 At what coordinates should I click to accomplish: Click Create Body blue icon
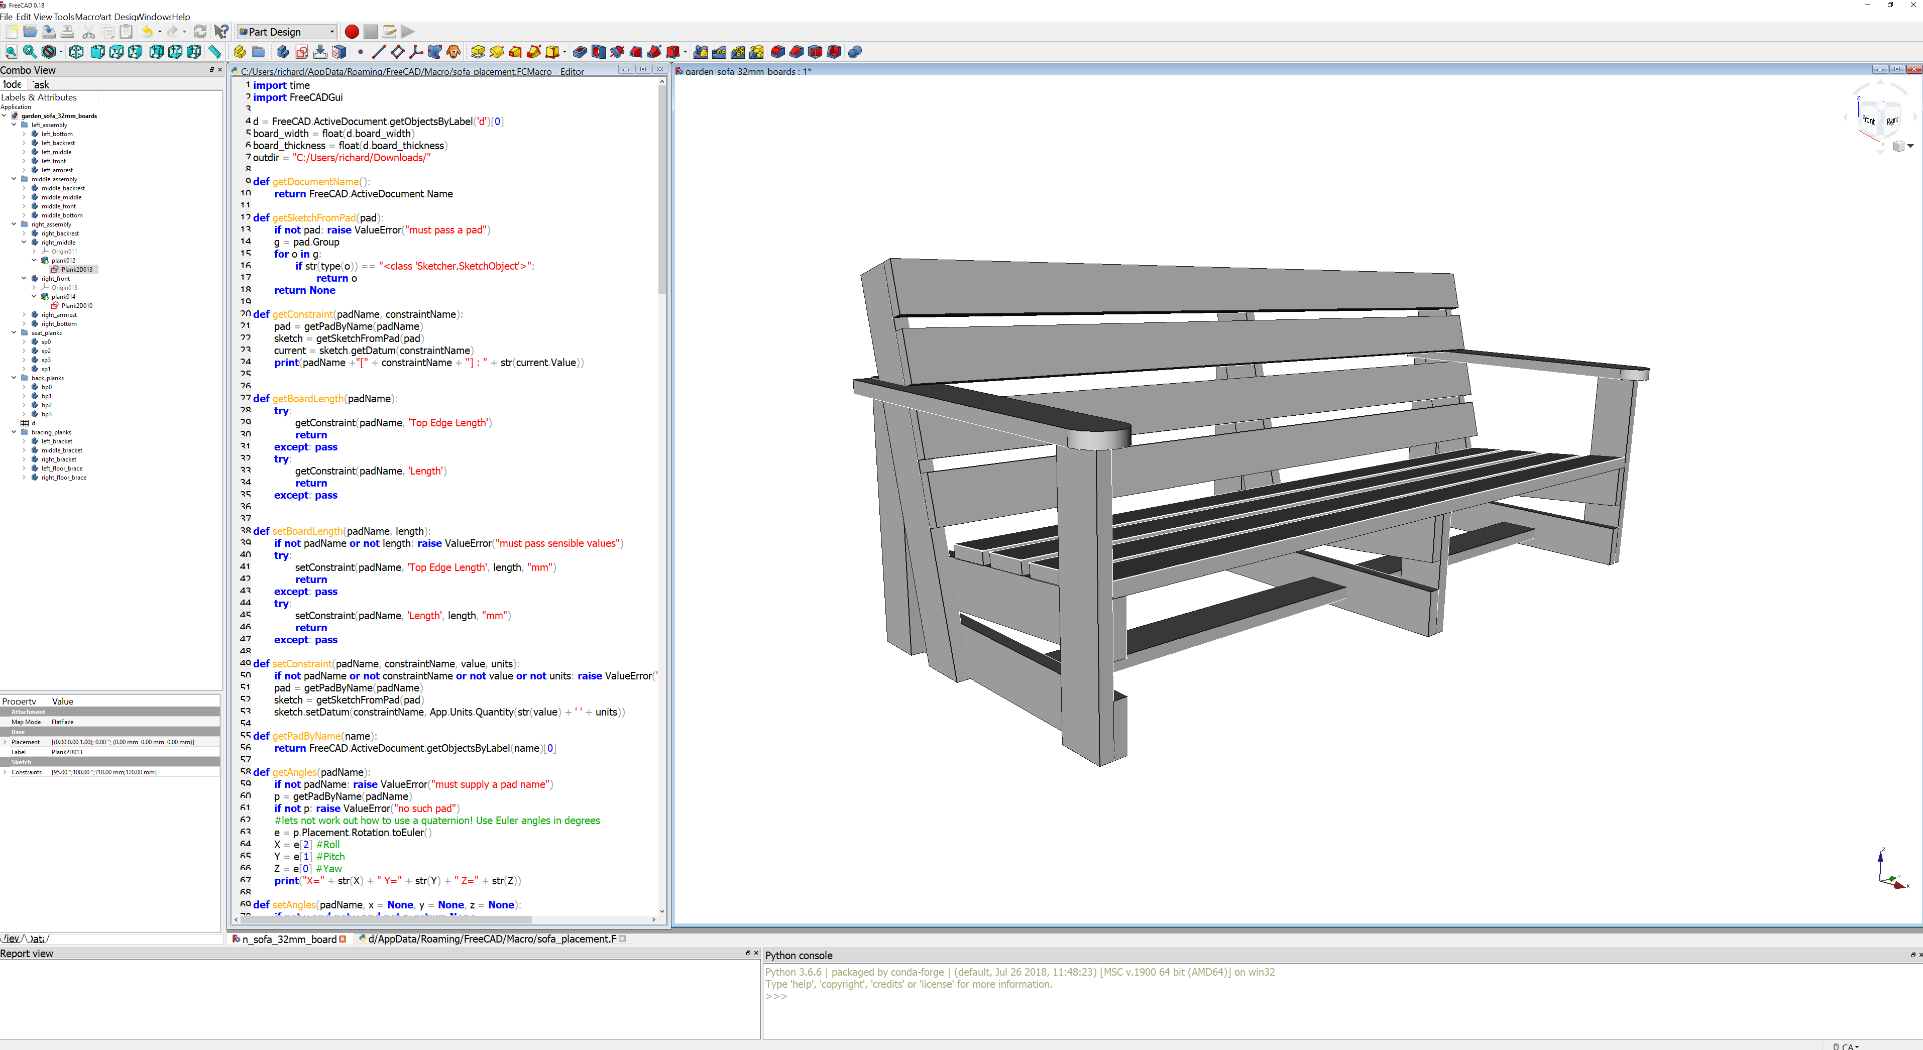pos(283,52)
